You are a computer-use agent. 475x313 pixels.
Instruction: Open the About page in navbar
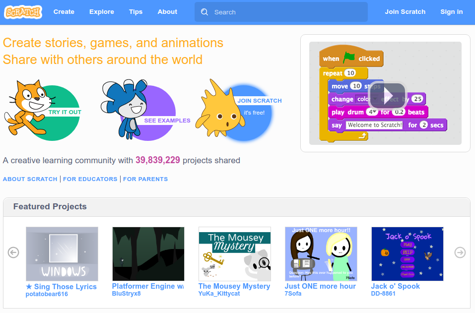167,12
